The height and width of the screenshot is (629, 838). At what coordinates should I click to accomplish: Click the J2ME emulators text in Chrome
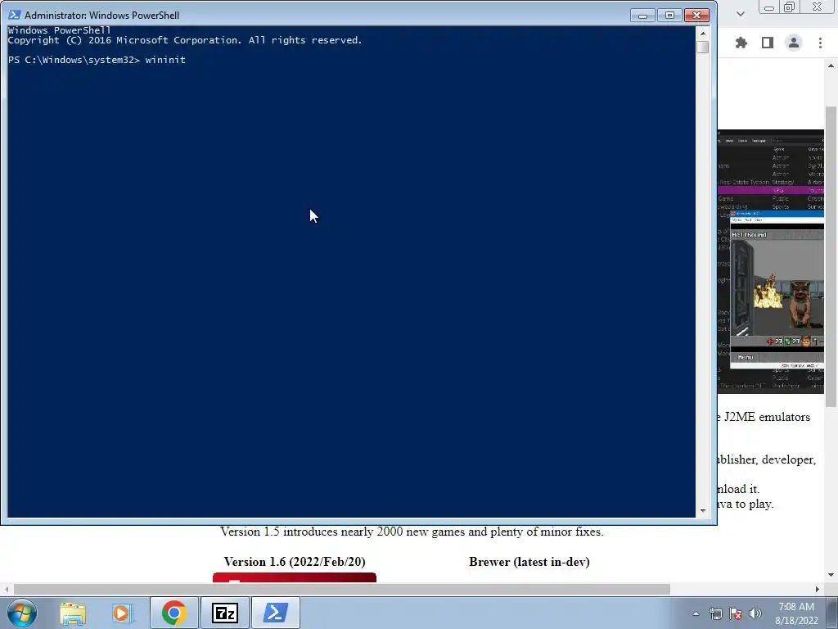pyautogui.click(x=767, y=417)
